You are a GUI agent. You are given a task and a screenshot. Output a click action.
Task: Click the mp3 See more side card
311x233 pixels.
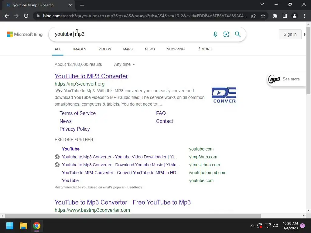coord(286,79)
